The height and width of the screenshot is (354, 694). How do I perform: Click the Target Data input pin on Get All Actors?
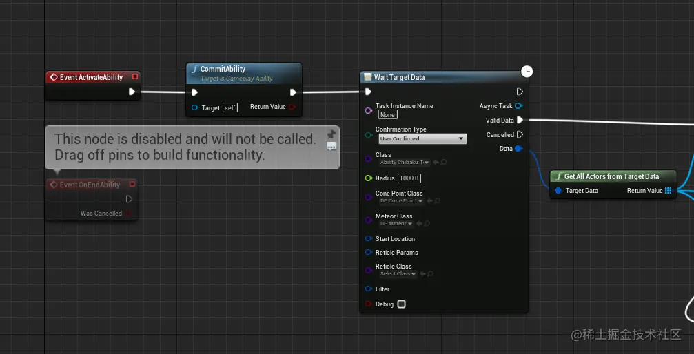(x=558, y=191)
